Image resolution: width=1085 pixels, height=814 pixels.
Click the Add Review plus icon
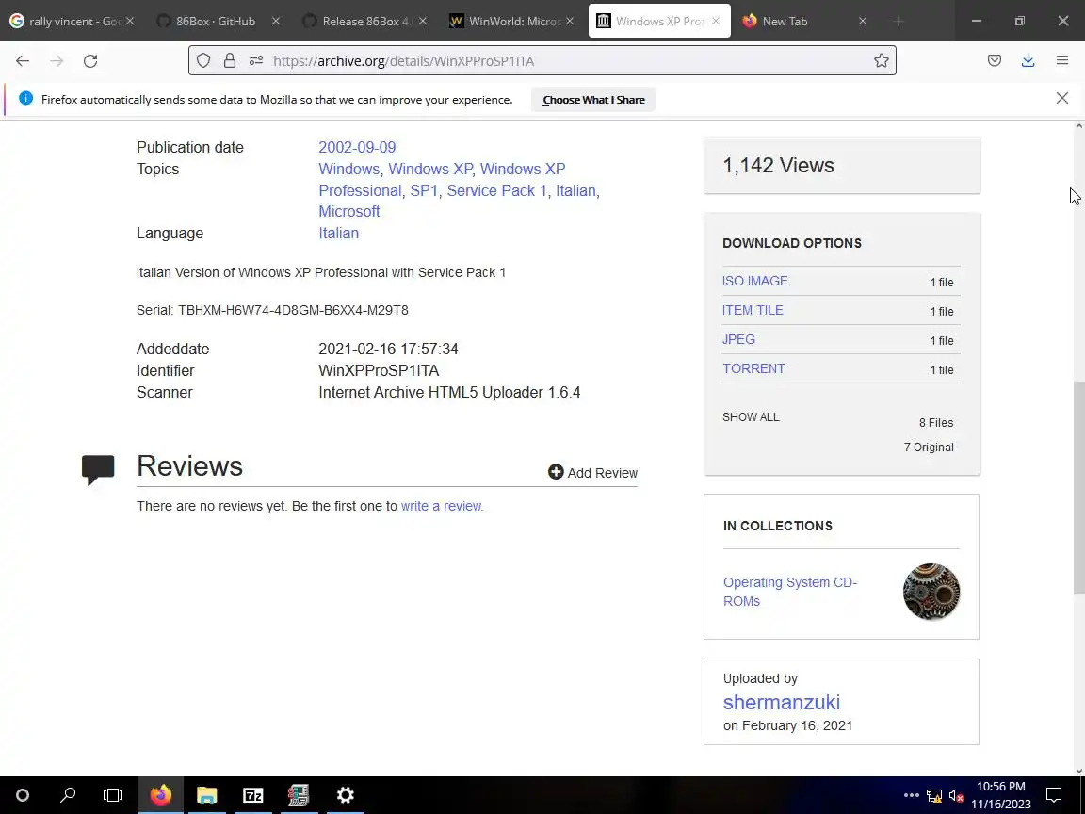click(x=556, y=472)
